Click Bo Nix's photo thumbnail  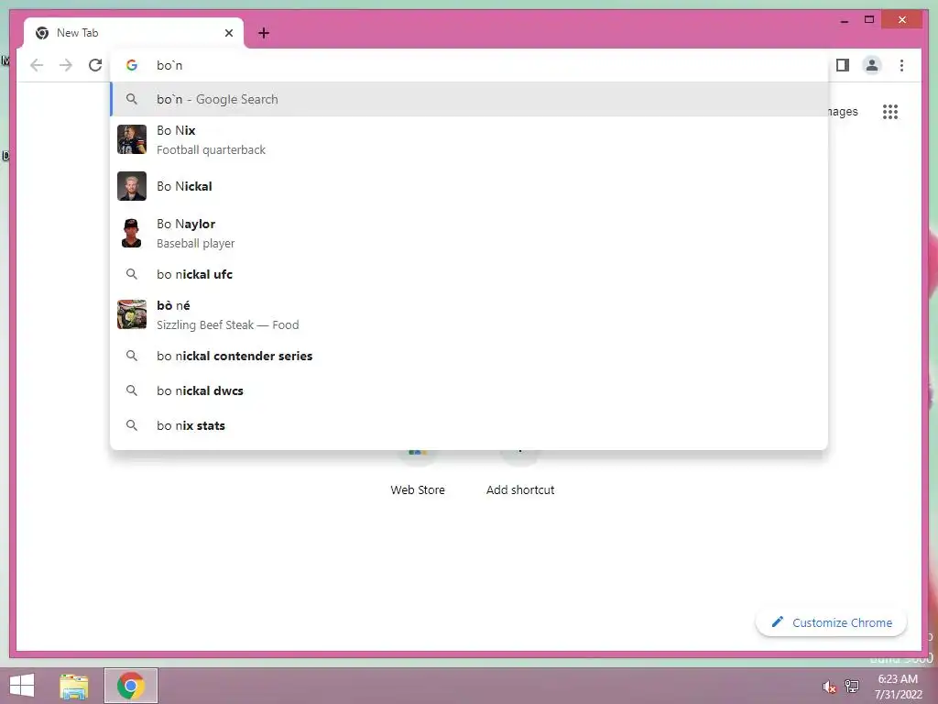[132, 139]
